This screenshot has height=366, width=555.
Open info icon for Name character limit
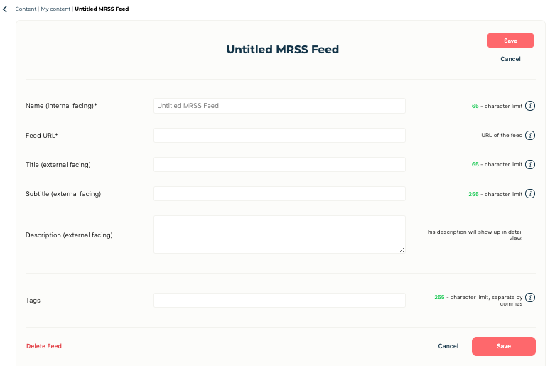coord(530,106)
